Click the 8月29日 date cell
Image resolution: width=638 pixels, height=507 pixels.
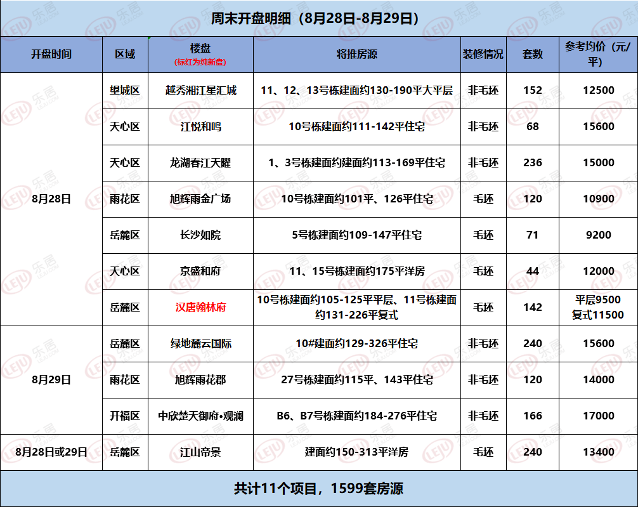(51, 380)
